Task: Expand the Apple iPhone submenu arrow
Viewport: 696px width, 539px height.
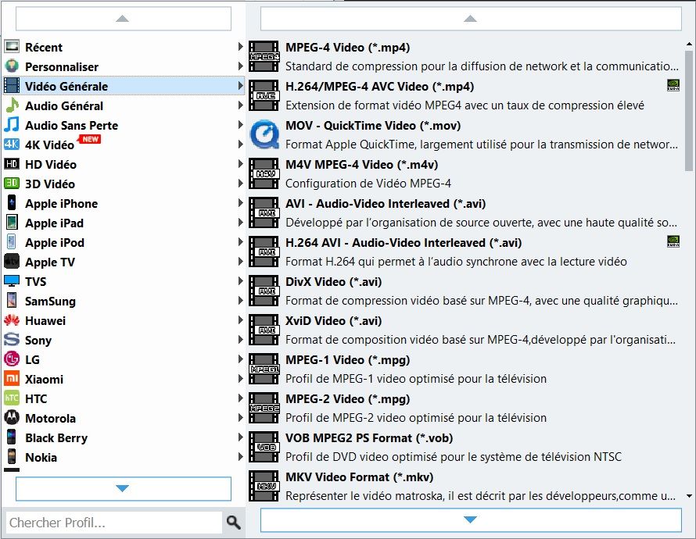Action: click(x=240, y=202)
